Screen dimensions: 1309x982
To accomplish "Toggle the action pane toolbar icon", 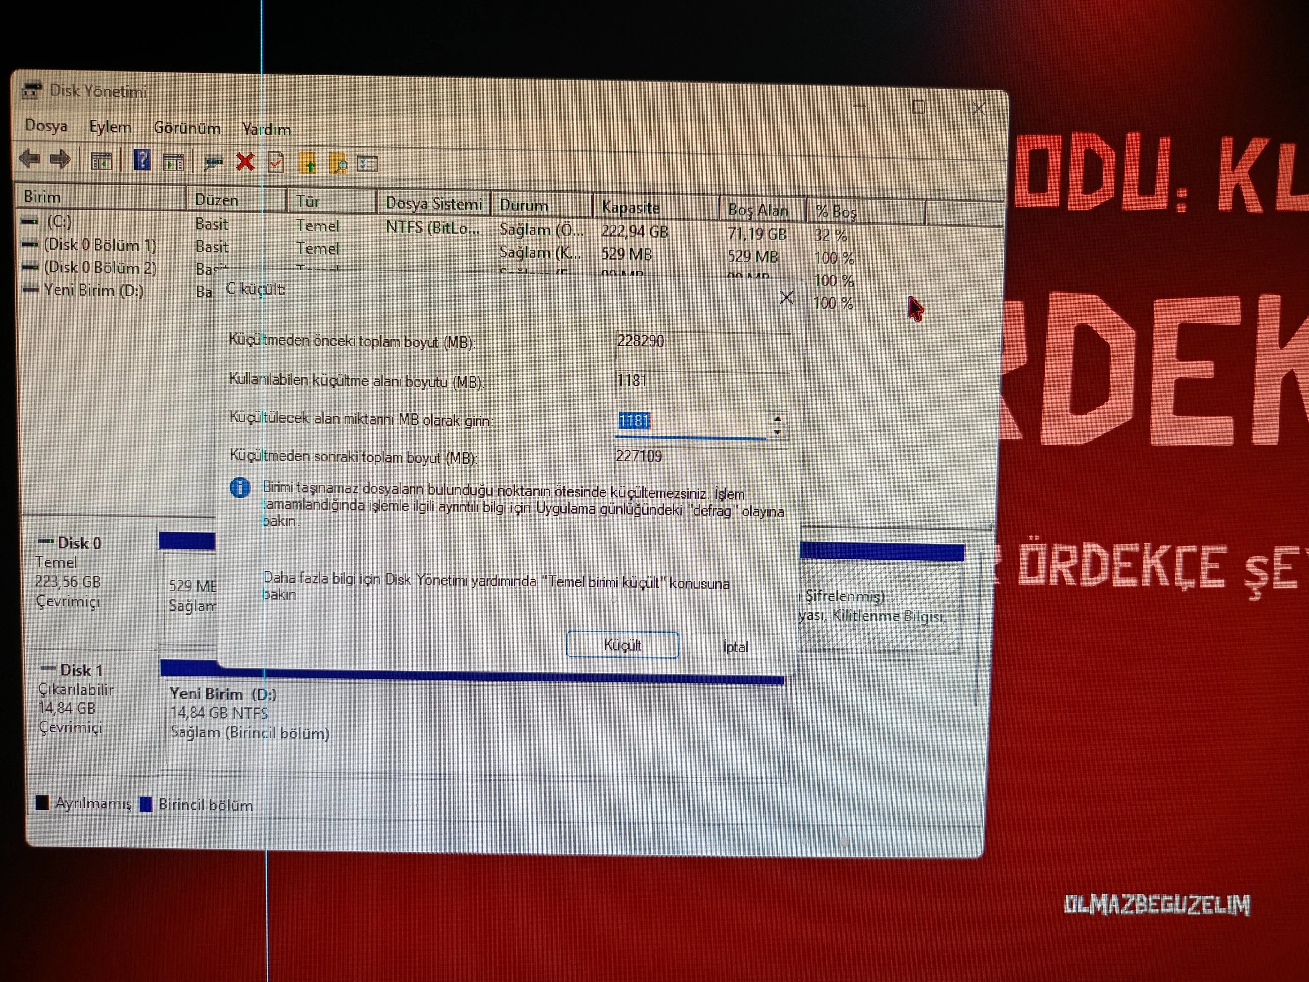I will tap(173, 161).
